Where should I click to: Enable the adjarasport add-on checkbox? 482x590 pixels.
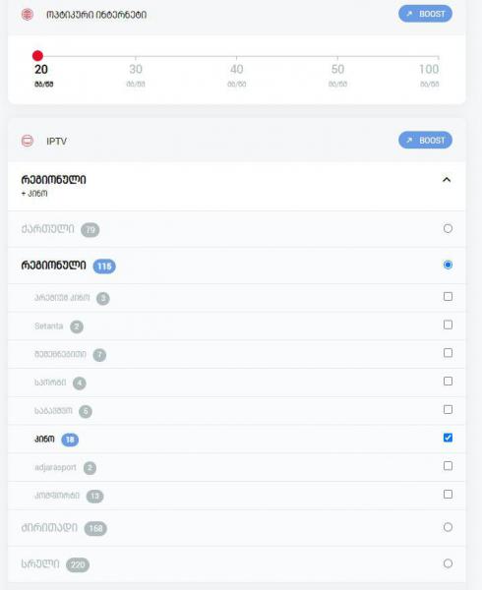(448, 466)
